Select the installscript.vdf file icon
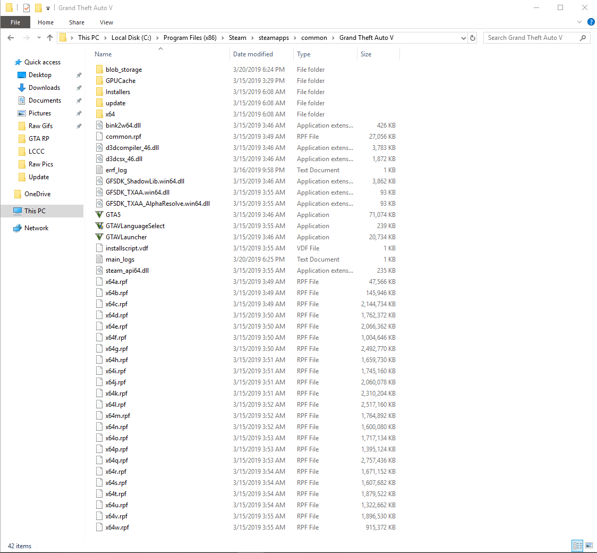This screenshot has height=553, width=597. point(99,248)
